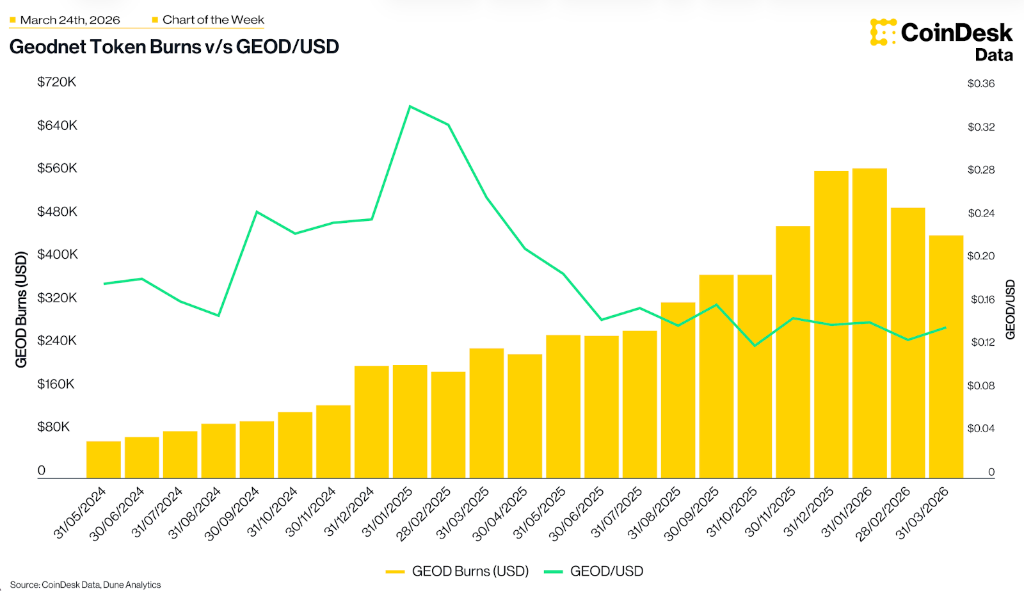Click the 31/05/2024 x-axis date label

click(79, 514)
